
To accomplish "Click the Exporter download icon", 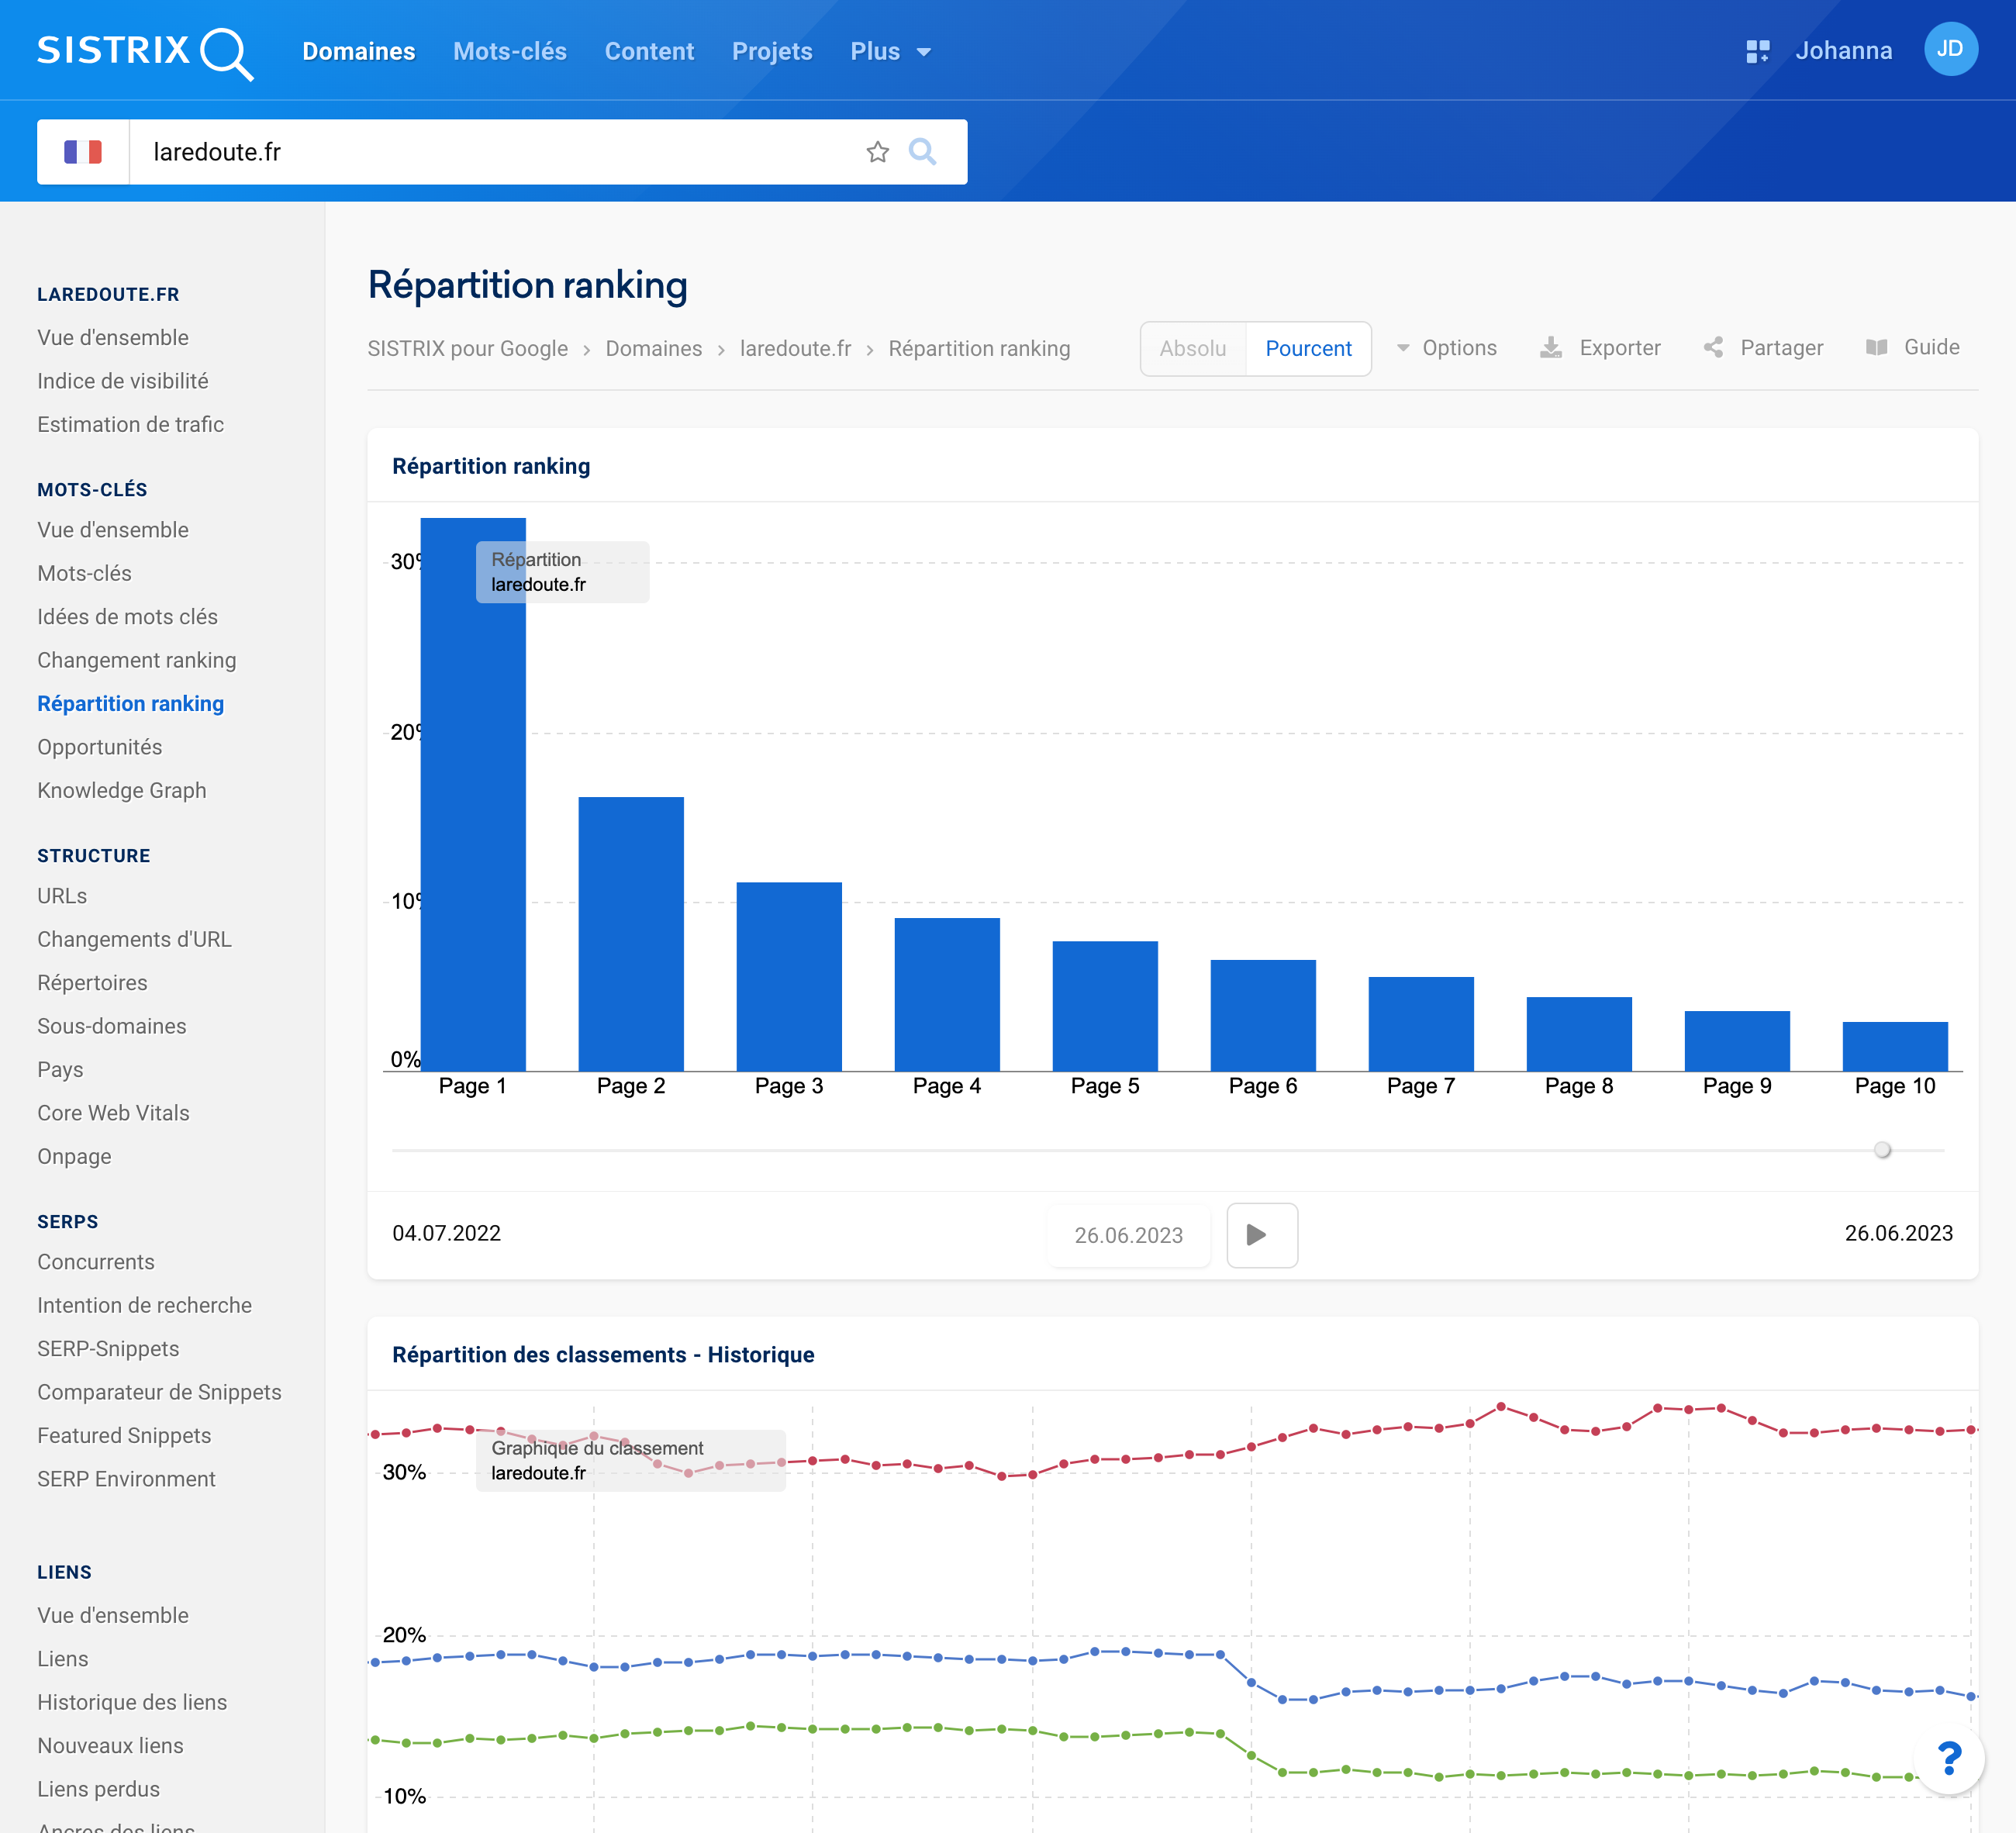I will pyautogui.click(x=1550, y=348).
